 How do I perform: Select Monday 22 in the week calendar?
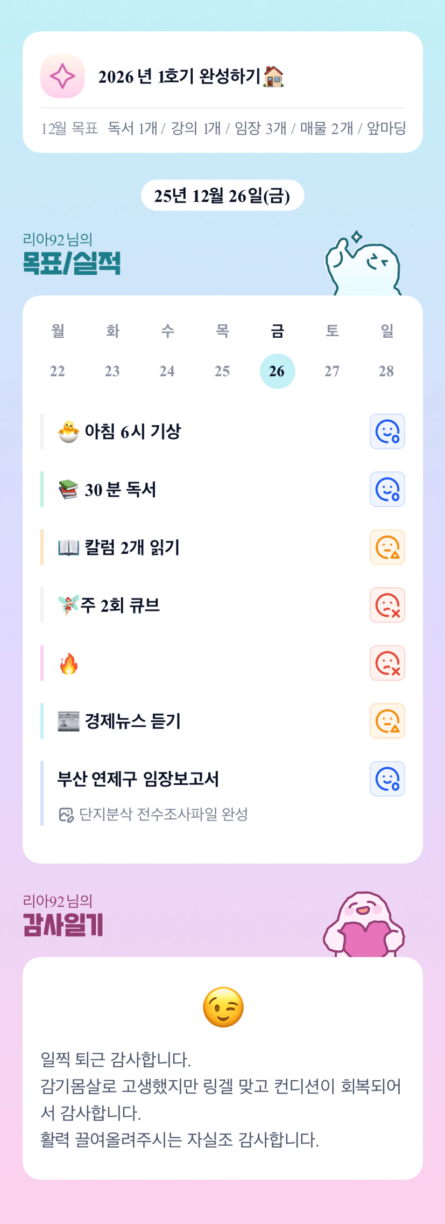click(x=58, y=371)
